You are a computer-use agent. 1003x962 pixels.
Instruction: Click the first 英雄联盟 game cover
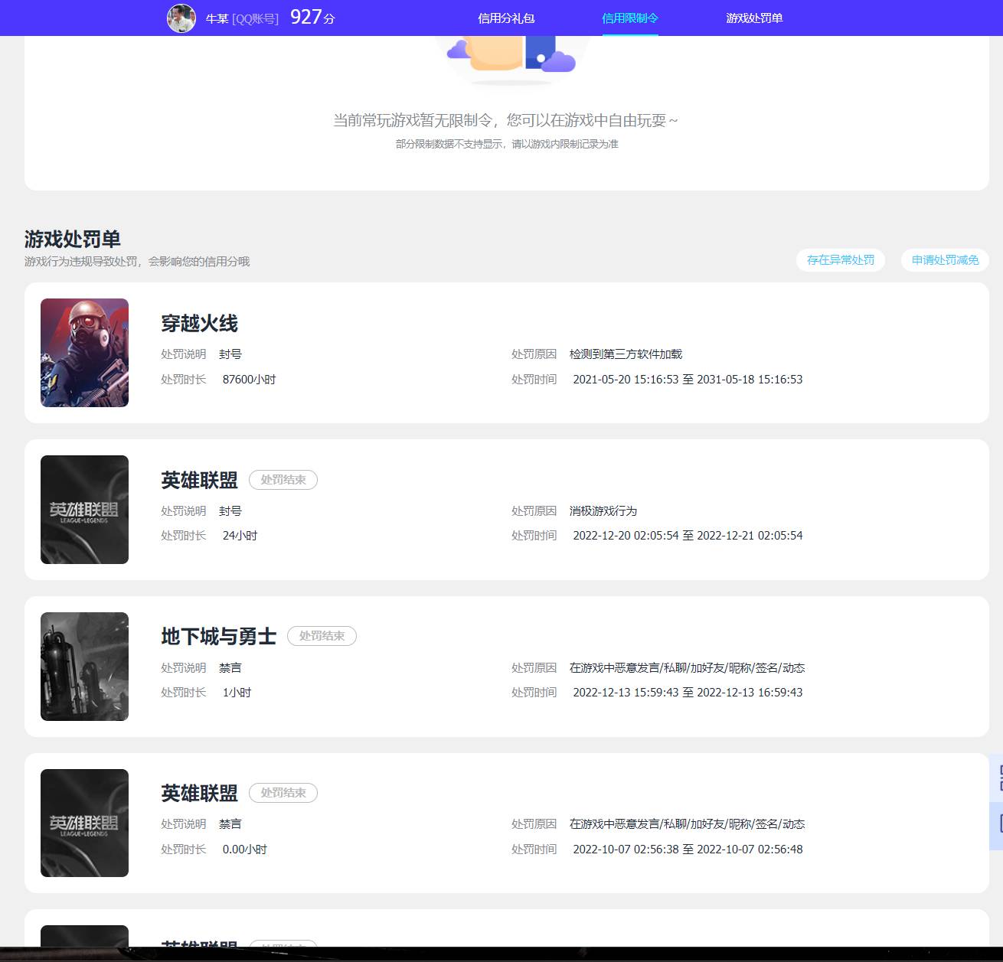84,510
